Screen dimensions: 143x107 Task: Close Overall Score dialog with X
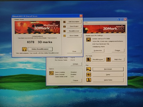pos(81,16)
